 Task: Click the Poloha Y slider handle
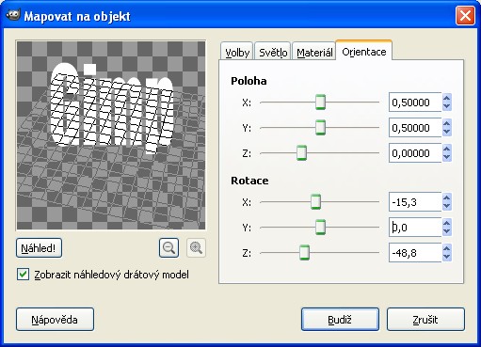320,128
